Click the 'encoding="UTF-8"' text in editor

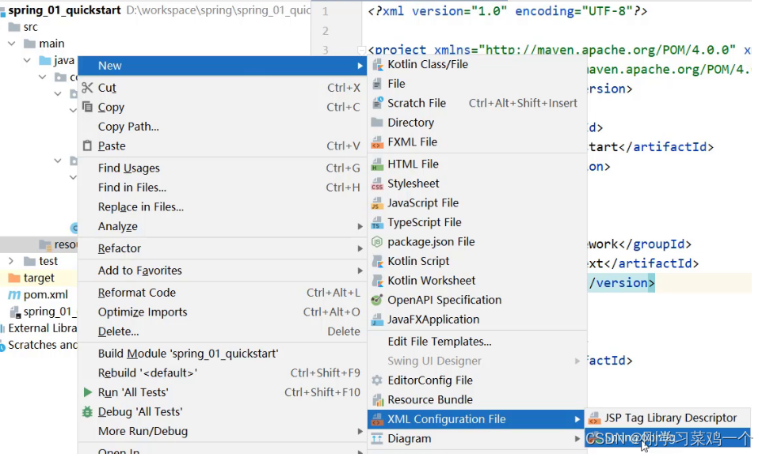(x=574, y=11)
